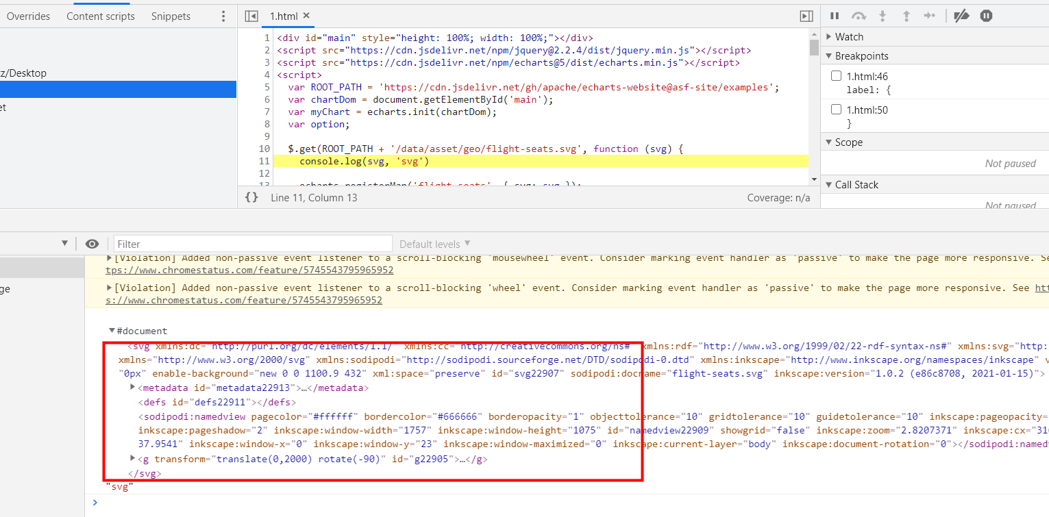This screenshot has height=517, width=1049.
Task: Click the Step button in debugger
Action: click(x=929, y=16)
